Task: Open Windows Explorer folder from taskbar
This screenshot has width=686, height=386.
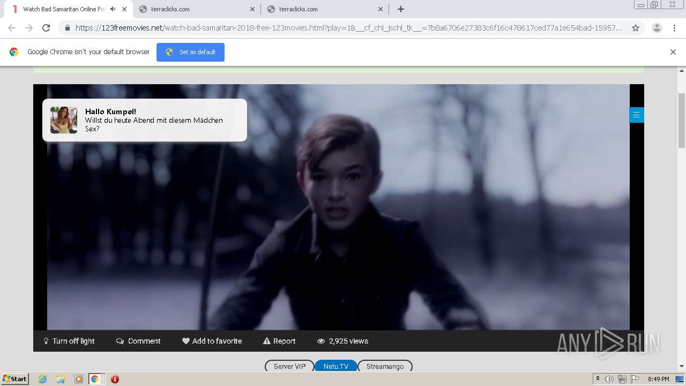Action: tap(61, 379)
